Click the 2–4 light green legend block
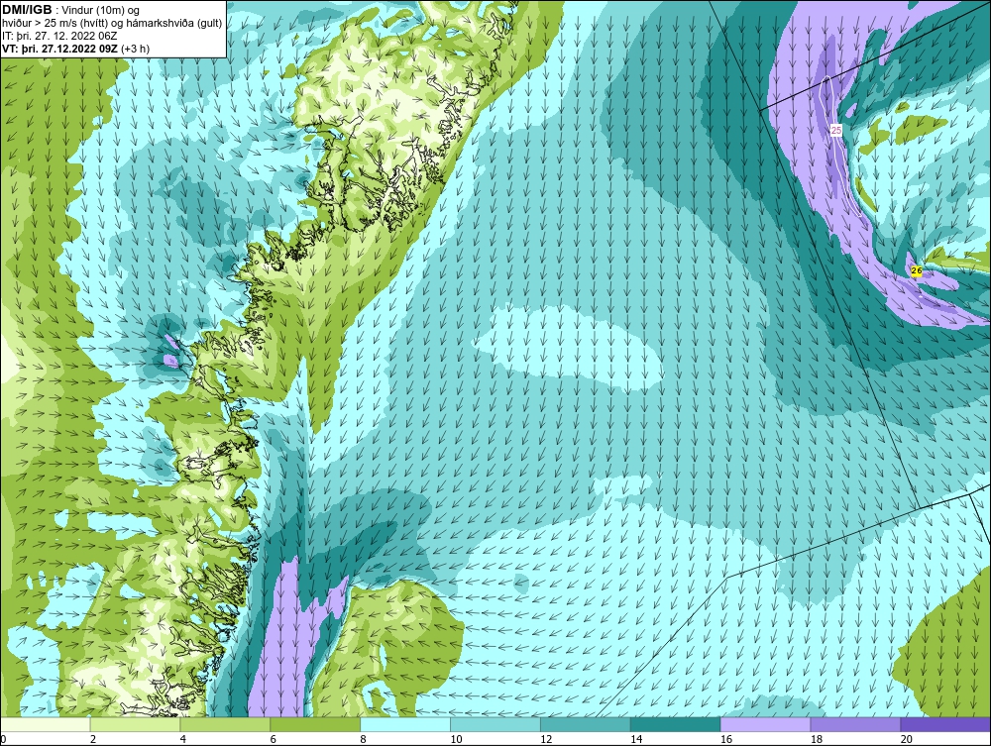This screenshot has height=746, width=991. [135, 724]
